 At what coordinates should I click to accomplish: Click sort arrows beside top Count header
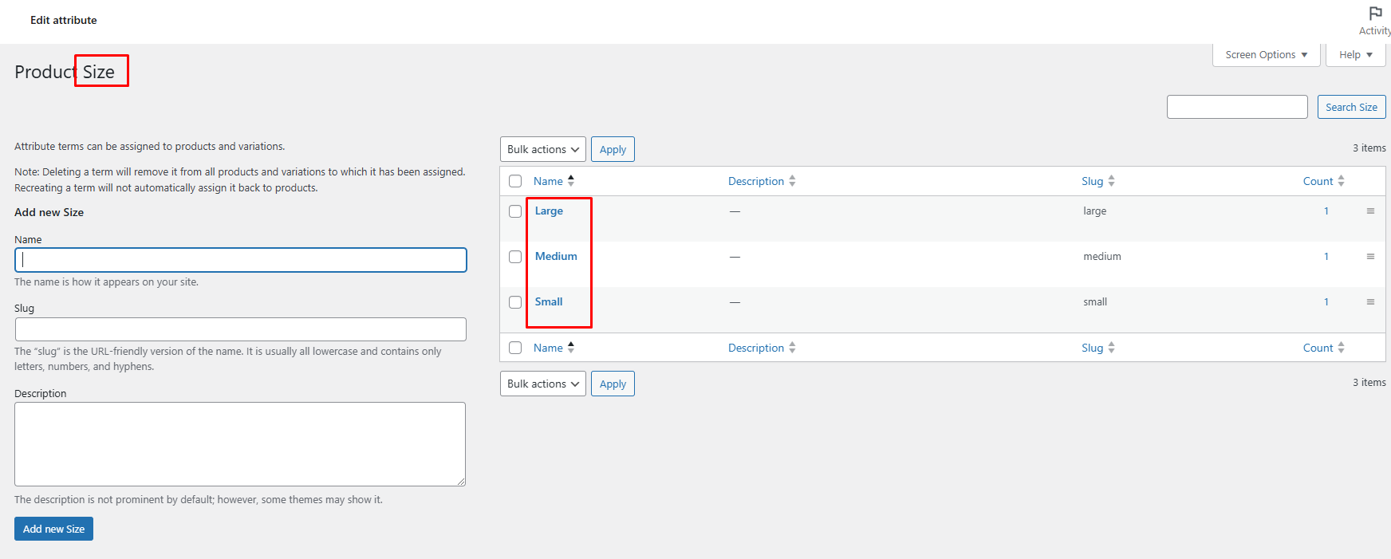[1341, 182]
